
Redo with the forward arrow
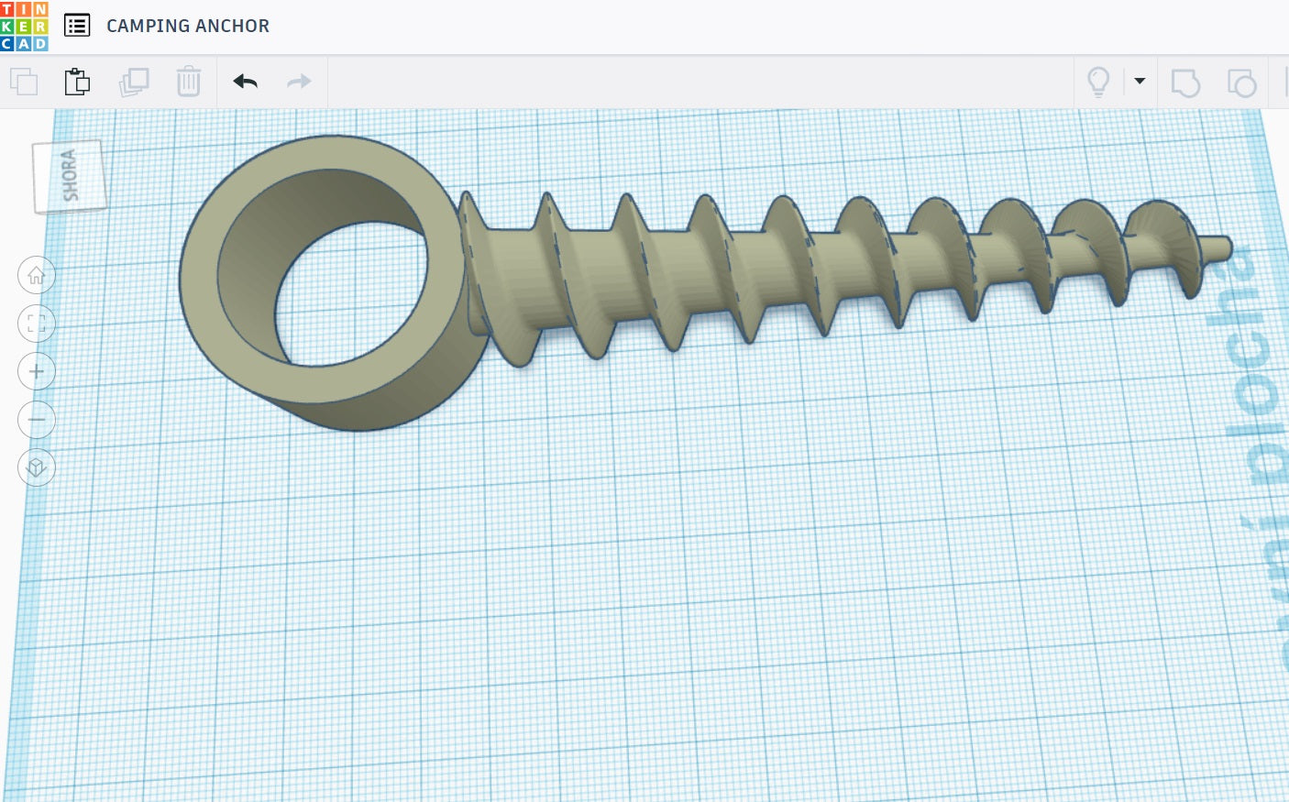click(x=299, y=82)
